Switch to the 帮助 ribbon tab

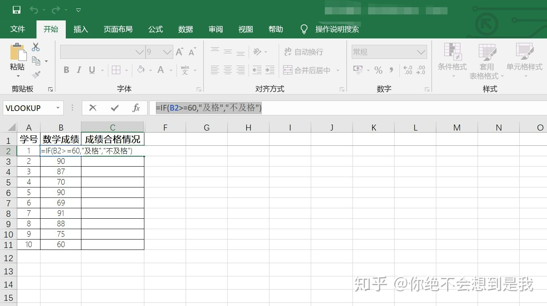(x=276, y=29)
